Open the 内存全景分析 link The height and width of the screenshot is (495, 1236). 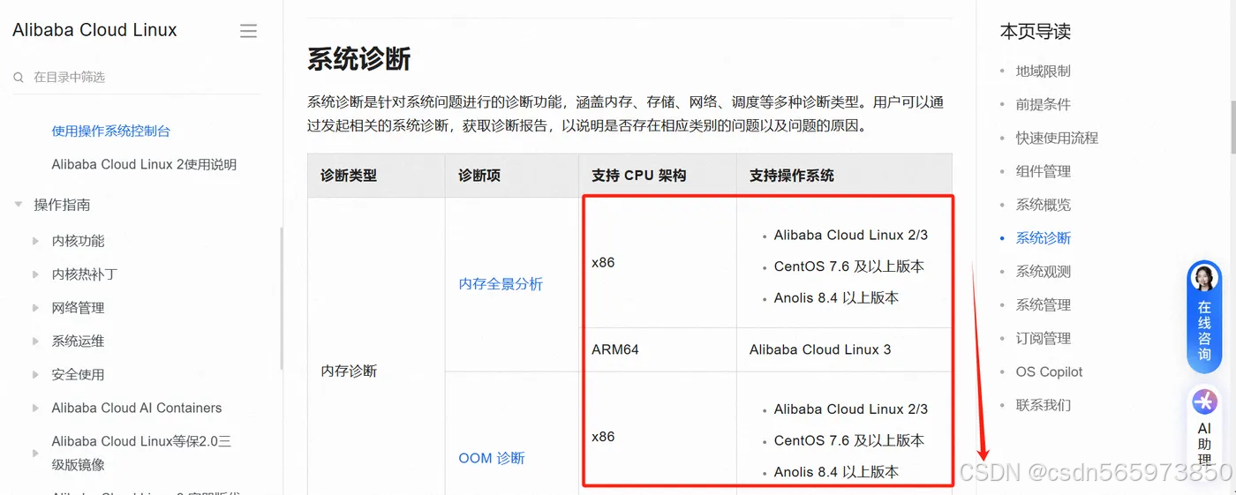click(501, 284)
